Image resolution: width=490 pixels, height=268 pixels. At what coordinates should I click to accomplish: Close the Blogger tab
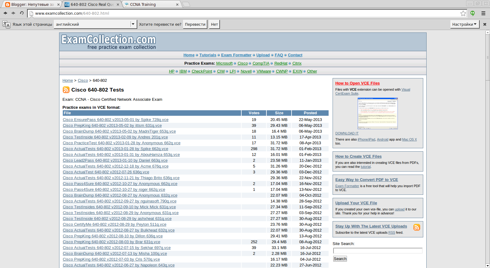pyautogui.click(x=58, y=4)
